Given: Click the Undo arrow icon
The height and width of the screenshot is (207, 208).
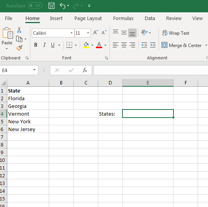Looking at the screenshot, I should [63, 6].
